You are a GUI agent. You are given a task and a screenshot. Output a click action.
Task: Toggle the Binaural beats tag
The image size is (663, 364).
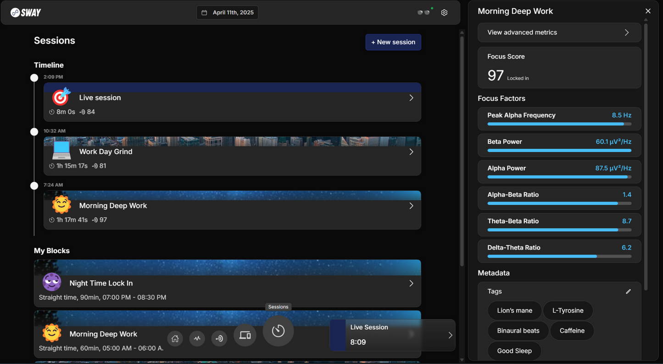click(x=518, y=331)
